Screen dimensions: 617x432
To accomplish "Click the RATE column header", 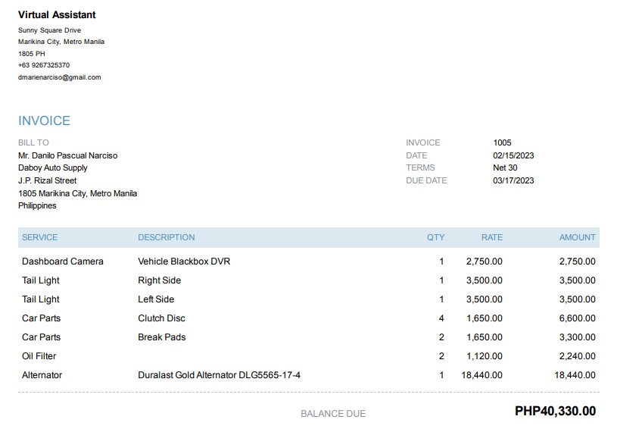I will pos(492,237).
